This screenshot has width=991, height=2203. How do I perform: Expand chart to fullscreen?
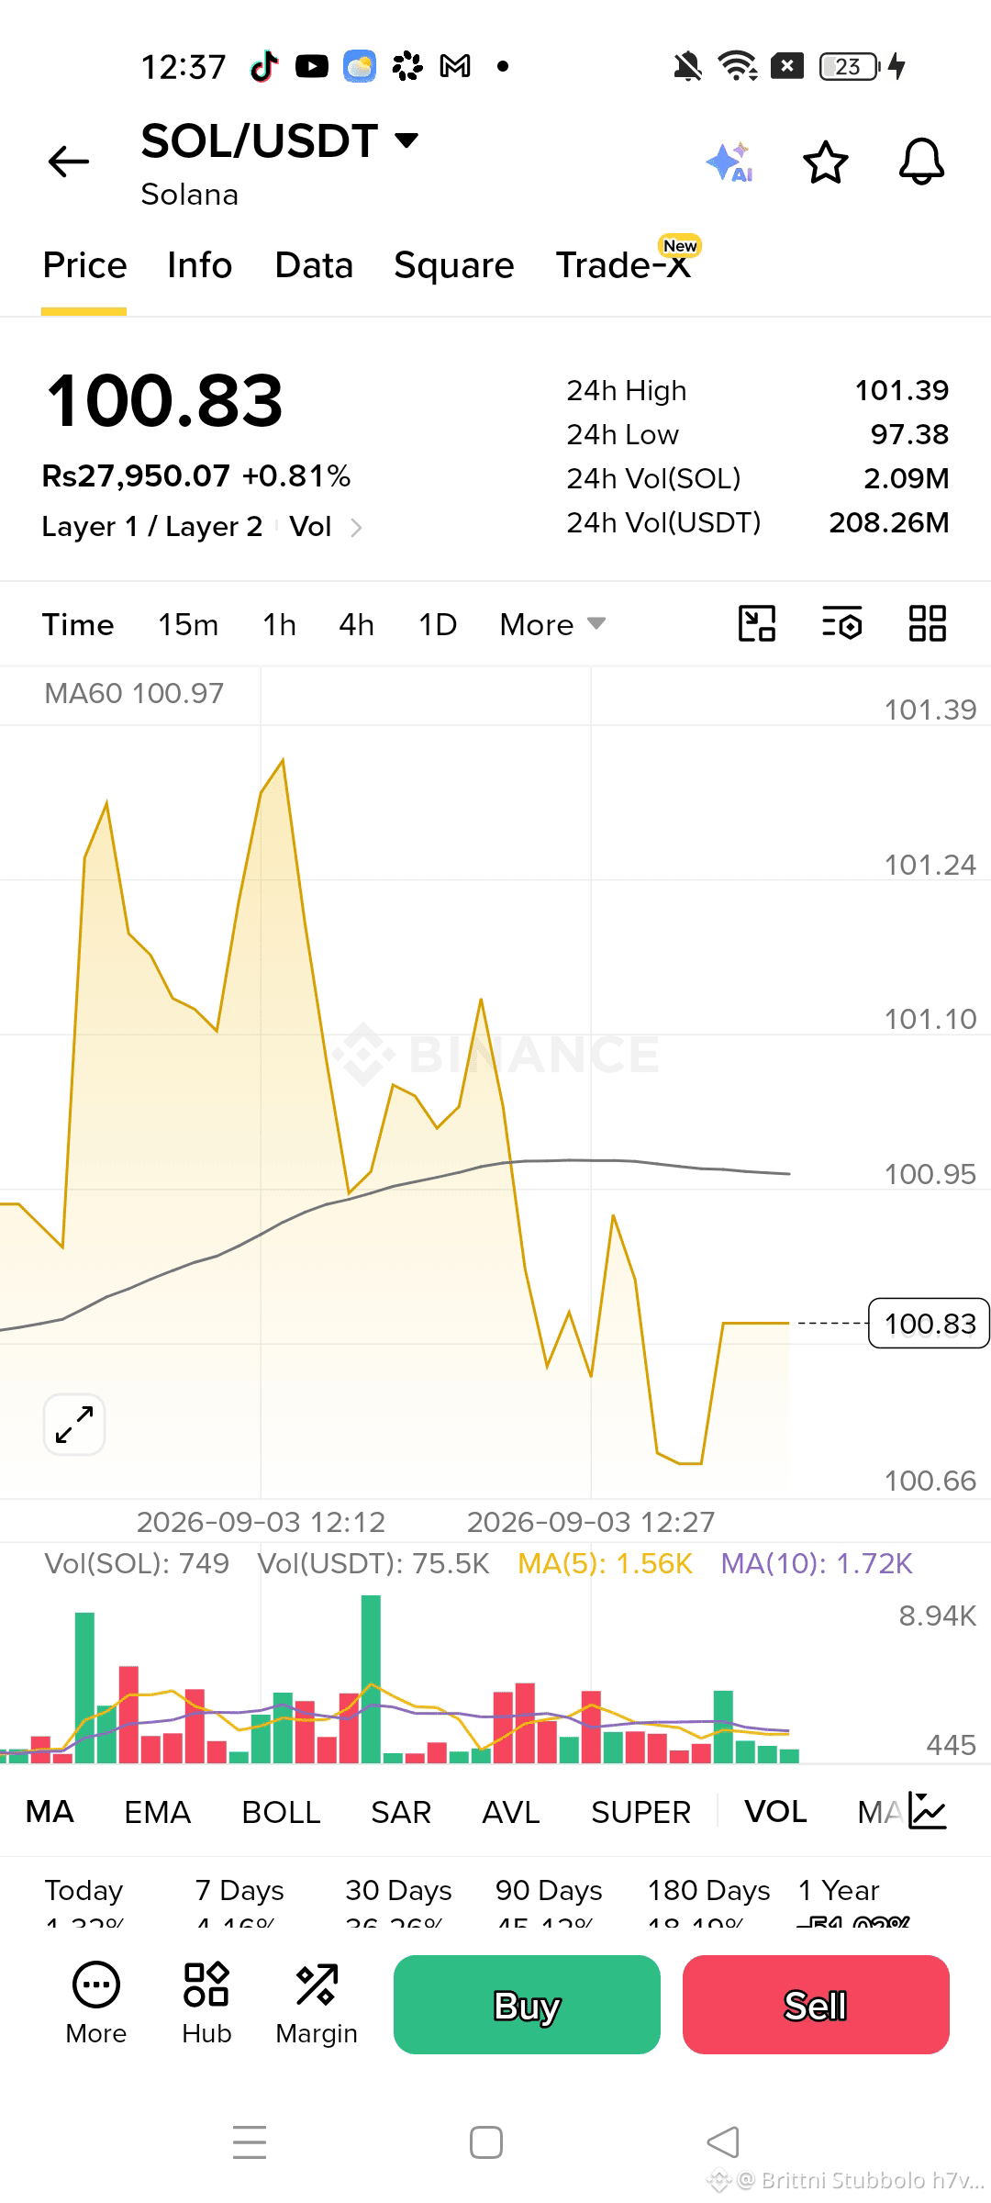point(74,1424)
